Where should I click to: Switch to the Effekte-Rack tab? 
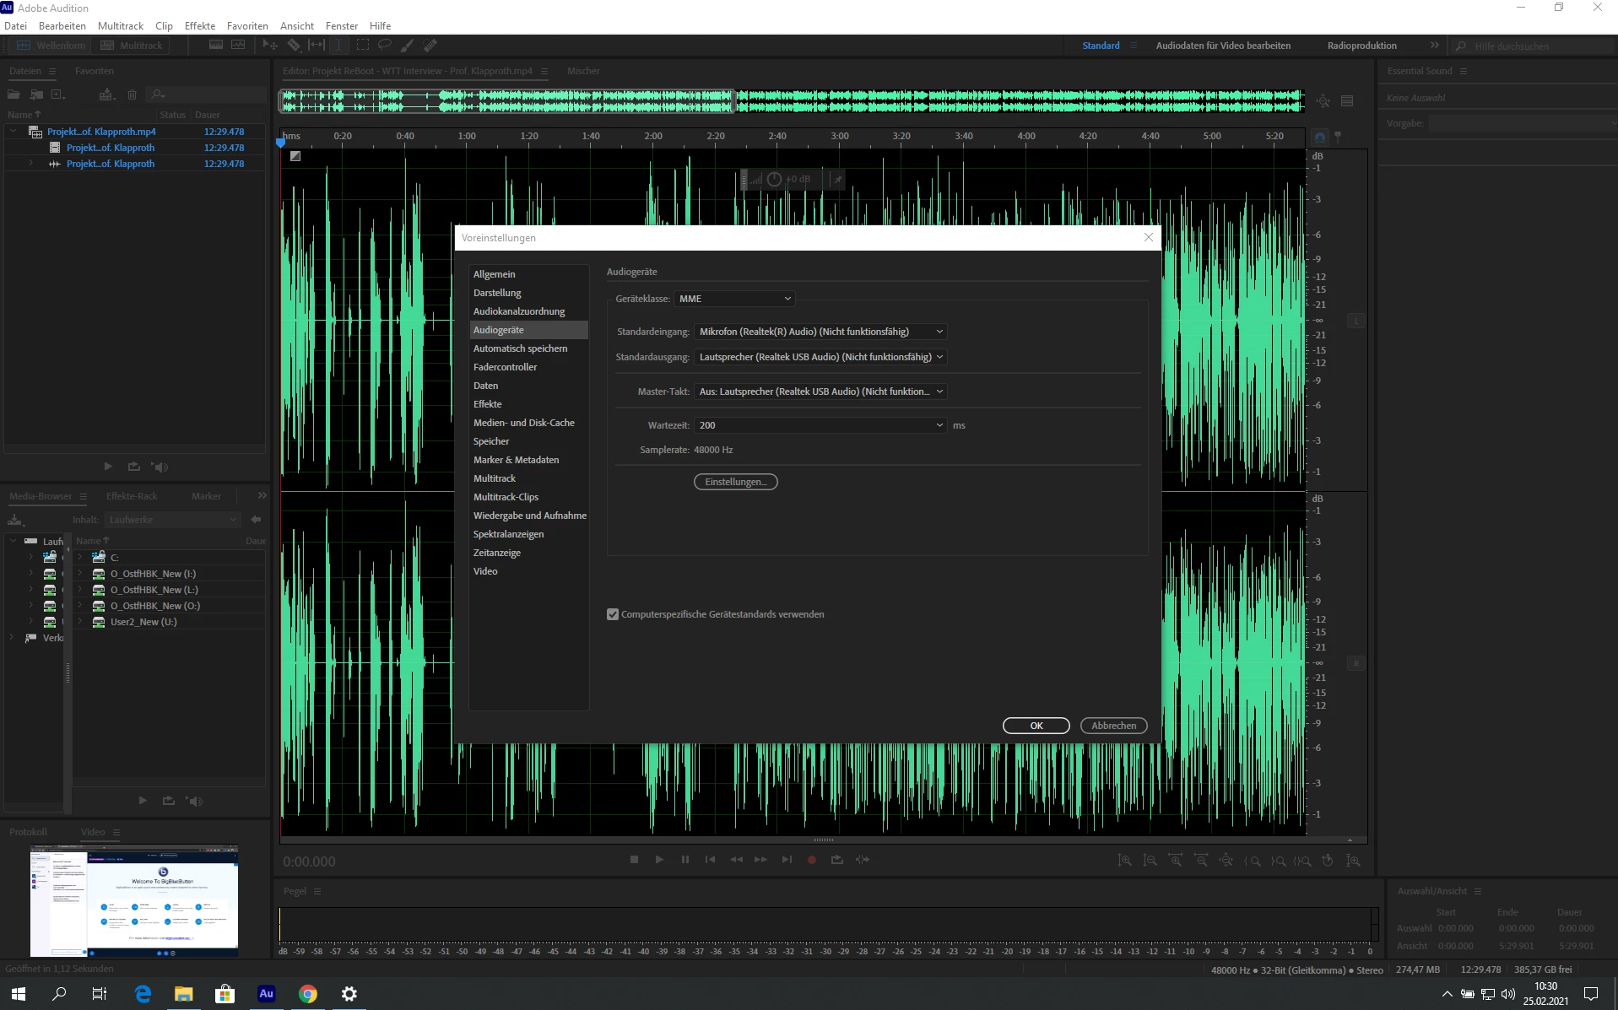(x=132, y=496)
